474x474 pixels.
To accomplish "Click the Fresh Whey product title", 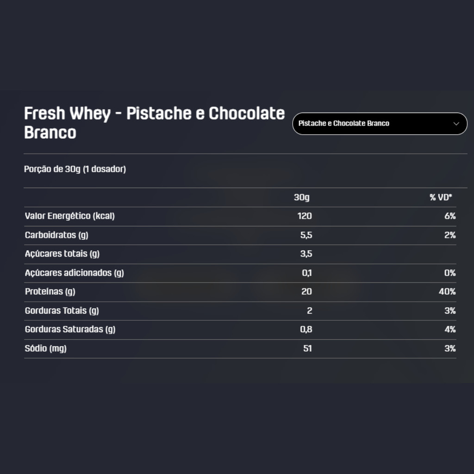I will [154, 123].
